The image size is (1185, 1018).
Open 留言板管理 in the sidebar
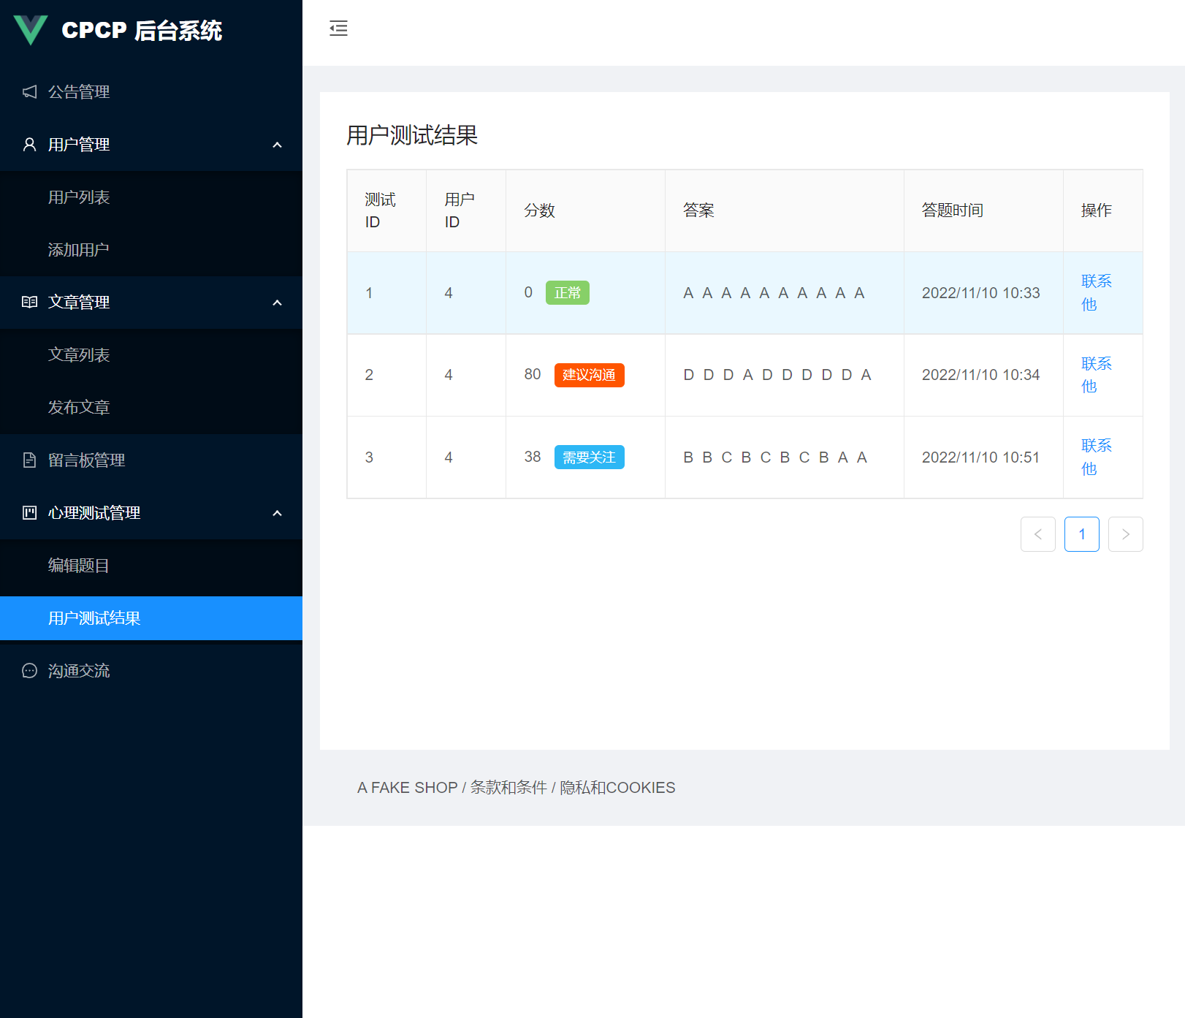(x=151, y=460)
